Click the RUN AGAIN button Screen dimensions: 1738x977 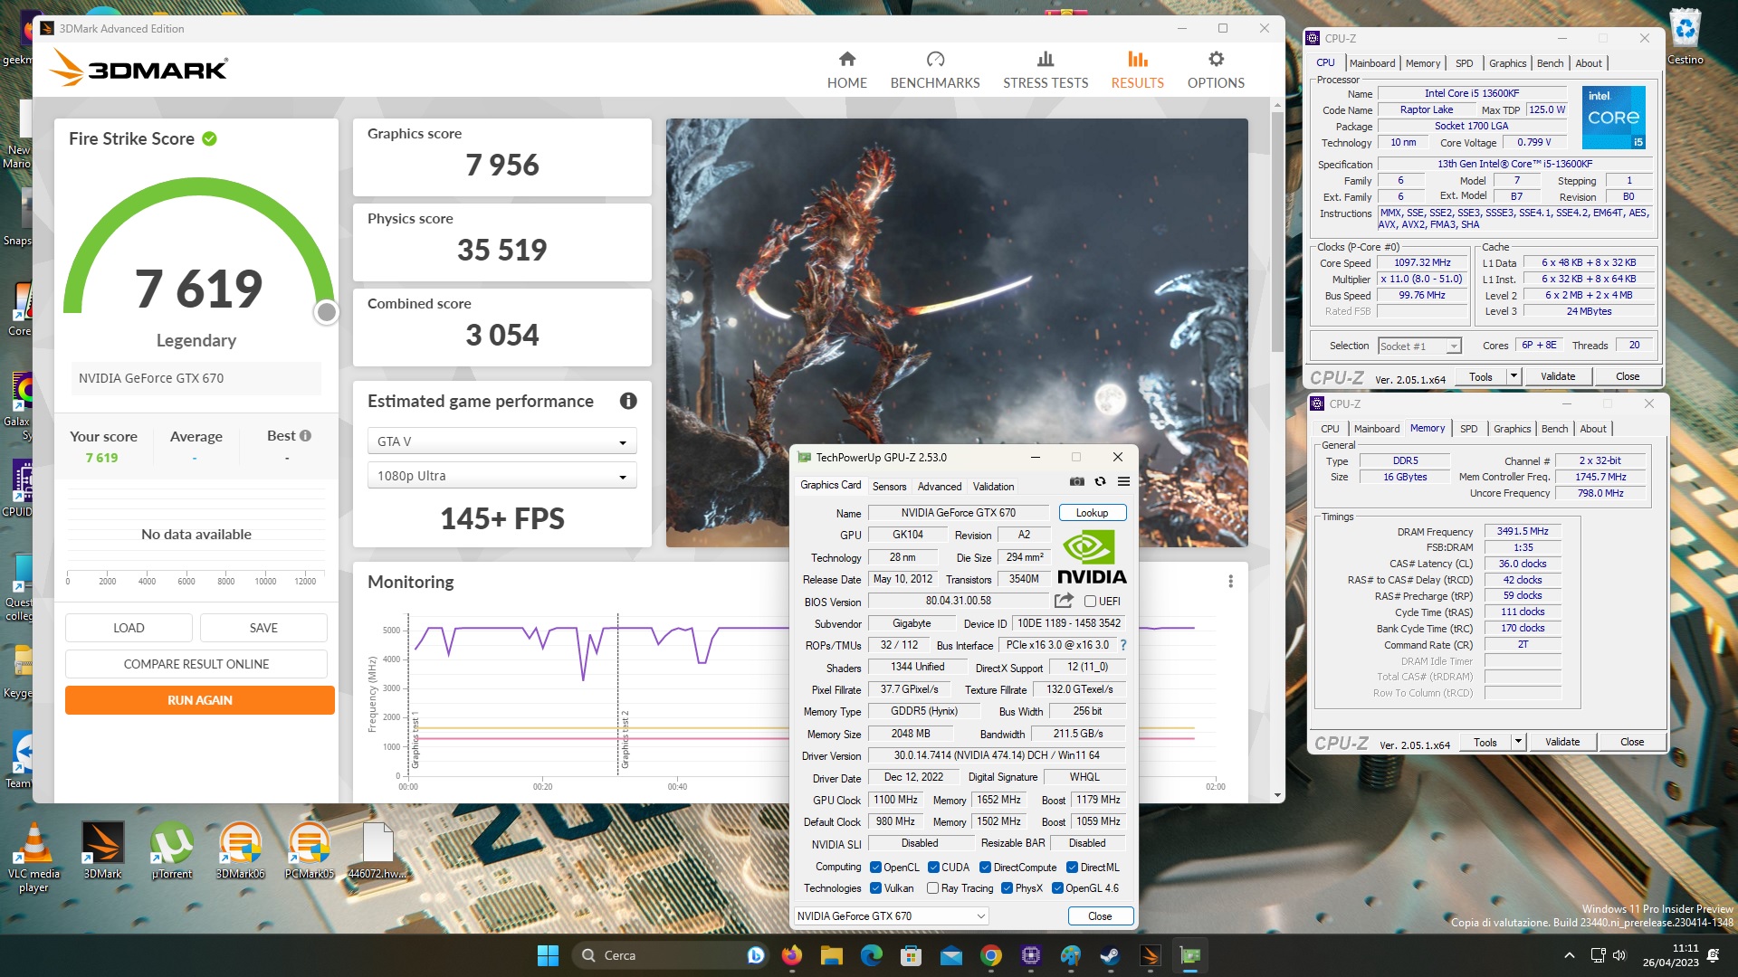pos(200,700)
